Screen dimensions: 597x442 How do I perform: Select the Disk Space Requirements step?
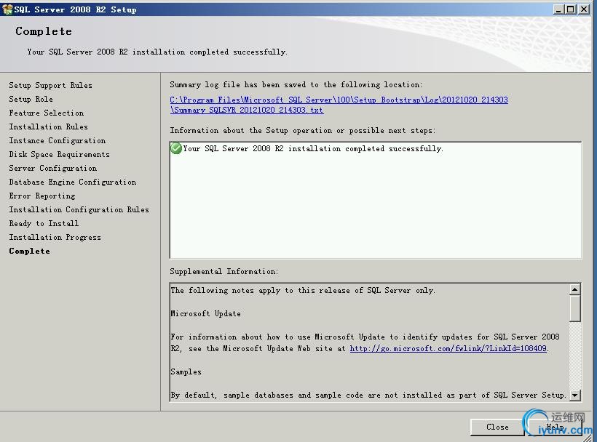pyautogui.click(x=60, y=154)
